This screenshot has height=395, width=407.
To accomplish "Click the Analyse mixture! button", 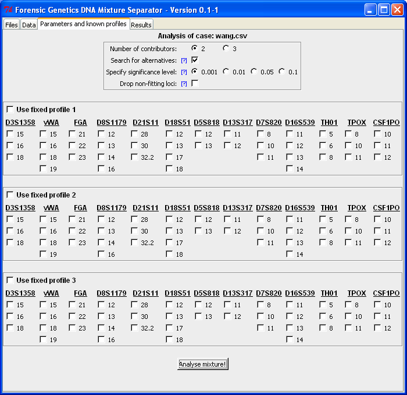I will coord(203,364).
